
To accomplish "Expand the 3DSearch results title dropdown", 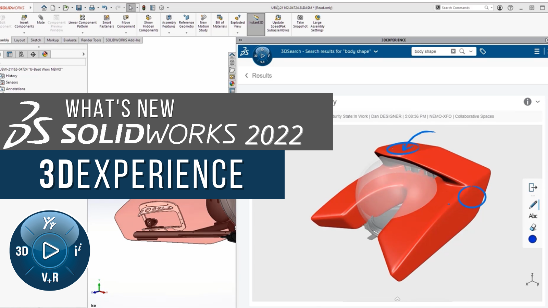I will click(376, 51).
